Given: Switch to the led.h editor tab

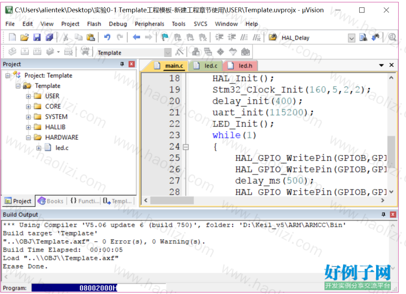Looking at the screenshot, I should (241, 66).
